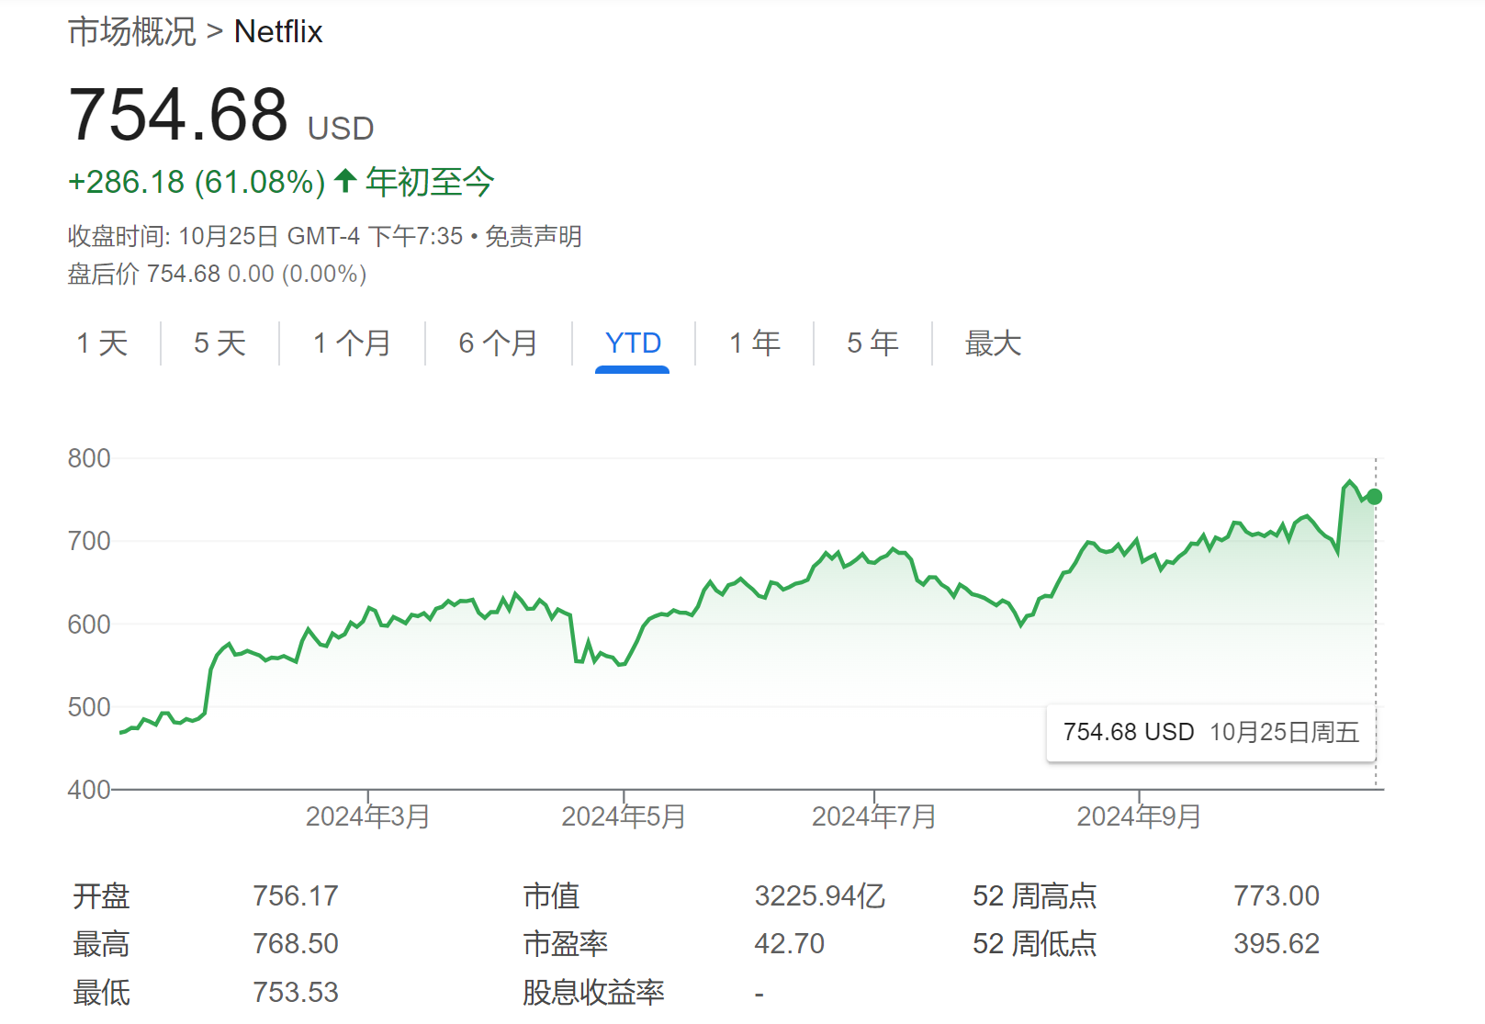Switch to the 1天 time range tab
Screen dimensions: 1485x1024
[104, 343]
